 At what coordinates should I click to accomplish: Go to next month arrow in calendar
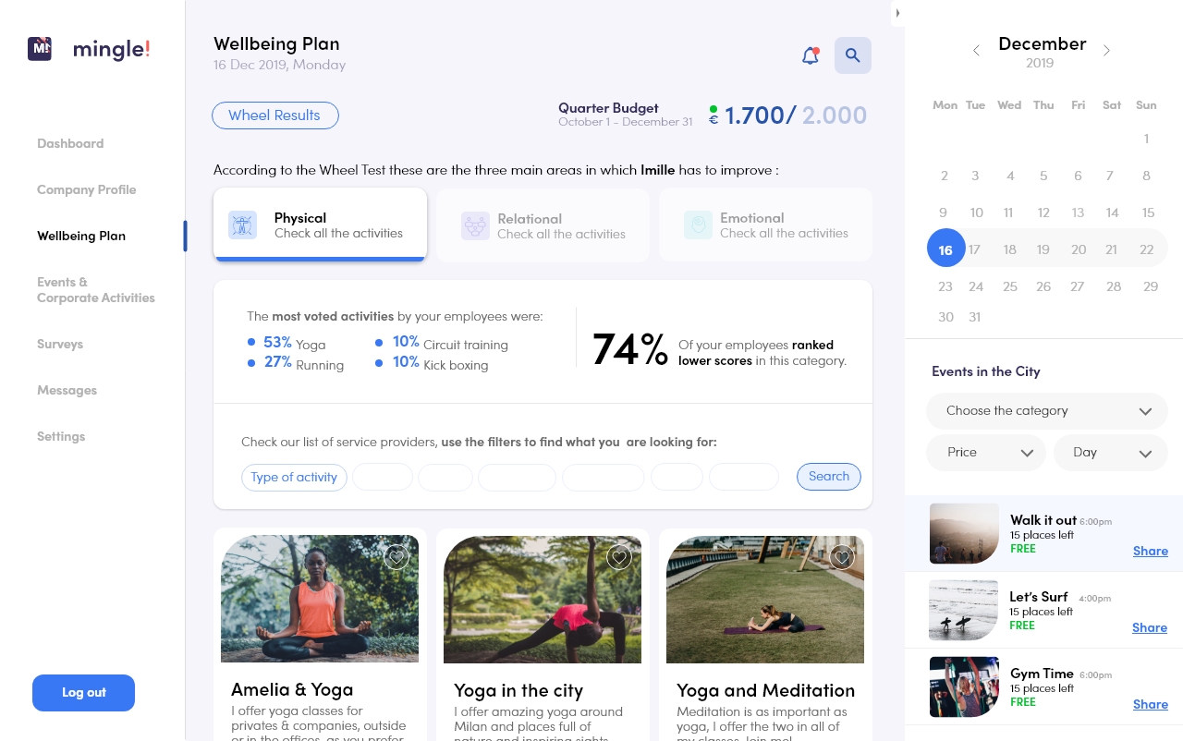(1106, 51)
